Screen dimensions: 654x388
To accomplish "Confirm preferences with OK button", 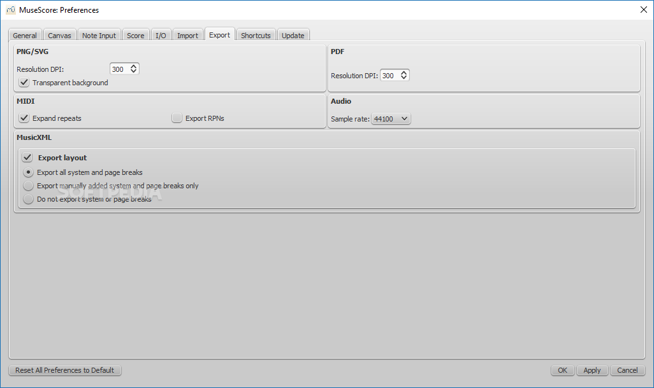I will point(562,370).
